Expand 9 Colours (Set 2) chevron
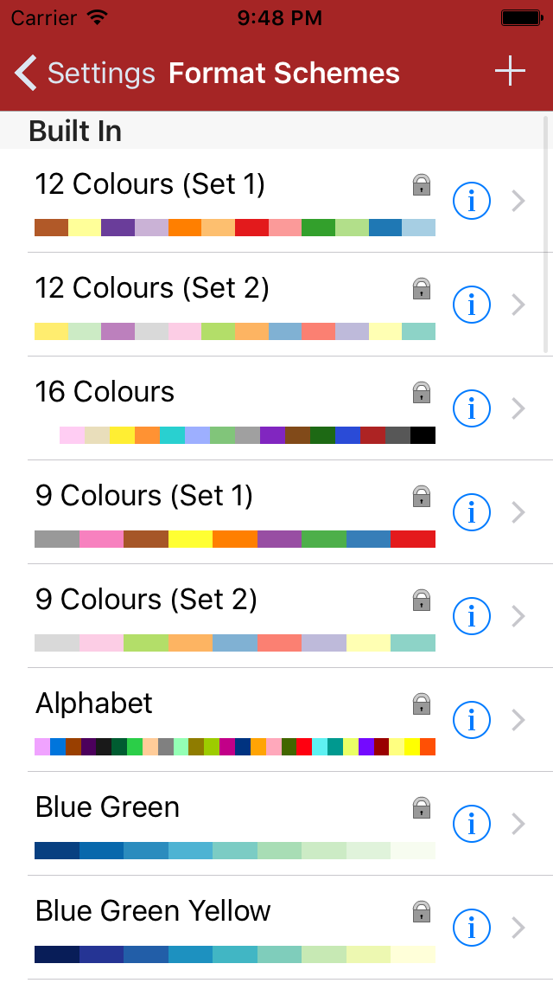The width and height of the screenshot is (553, 983). point(518,616)
